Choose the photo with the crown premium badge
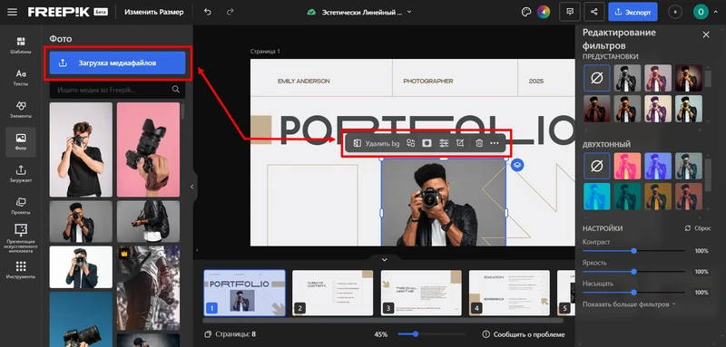The width and height of the screenshot is (726, 347). [x=148, y=287]
